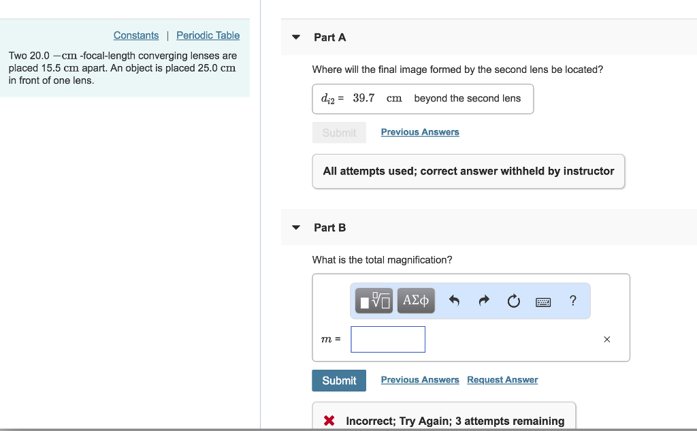View Previous Answers for Part B
The image size is (697, 431).
420,379
